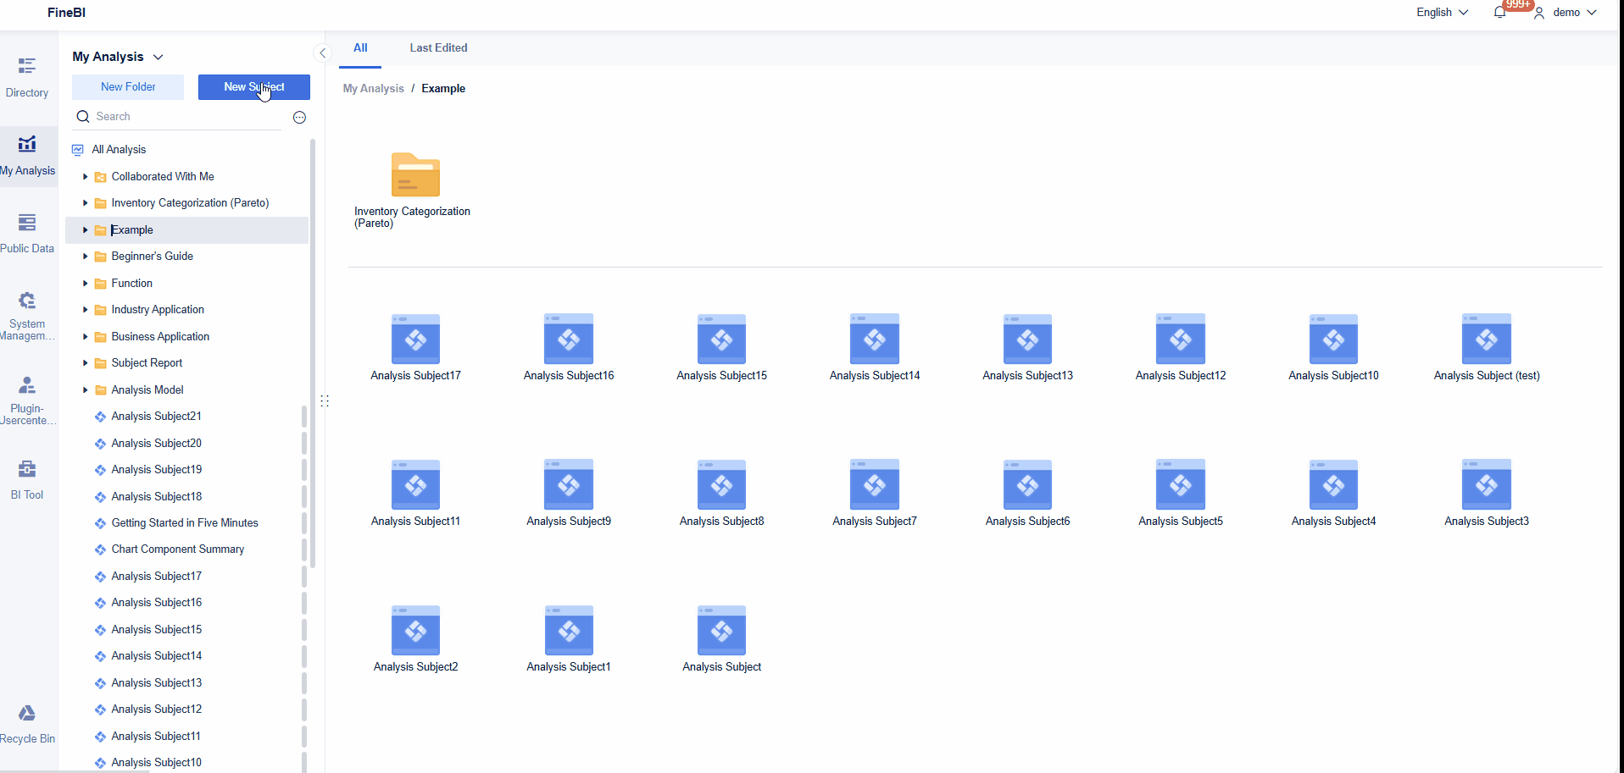Viewport: 1624px width, 773px height.
Task: Open the System Management sidebar icon
Action: (x=27, y=300)
